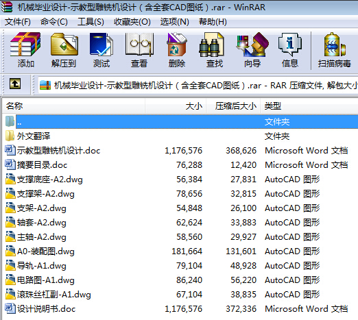This screenshot has height=320, width=358.
Task: Click the Extract To (解压到) icon
Action: [64, 45]
